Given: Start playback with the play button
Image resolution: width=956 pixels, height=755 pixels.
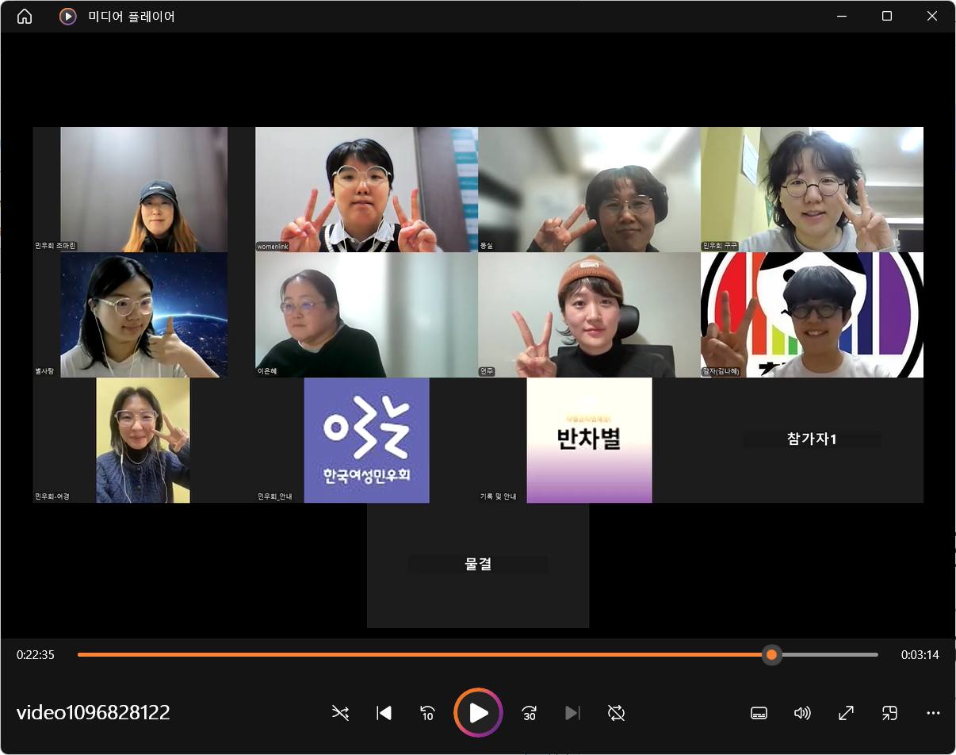Looking at the screenshot, I should click(478, 713).
